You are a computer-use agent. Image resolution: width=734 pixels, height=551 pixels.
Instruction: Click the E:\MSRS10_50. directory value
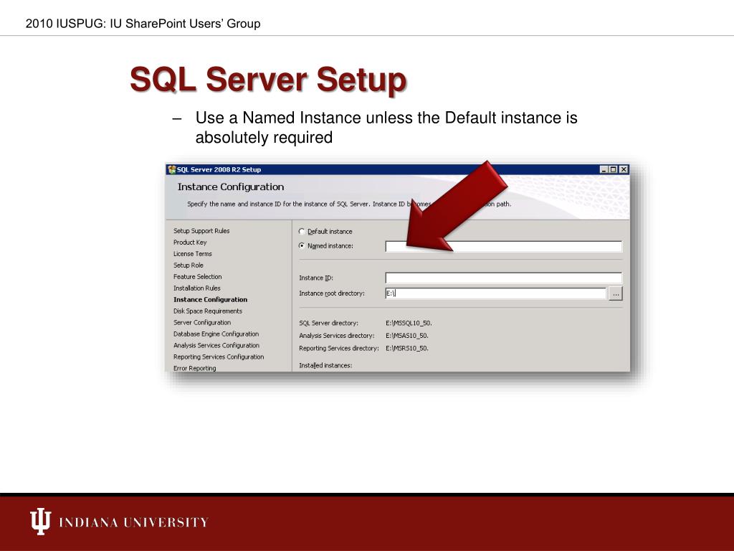point(407,349)
